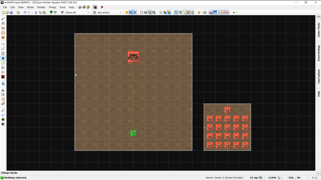Open grid size dropdown in status bar
Viewport: 321px width, 180px height.
click(261, 178)
